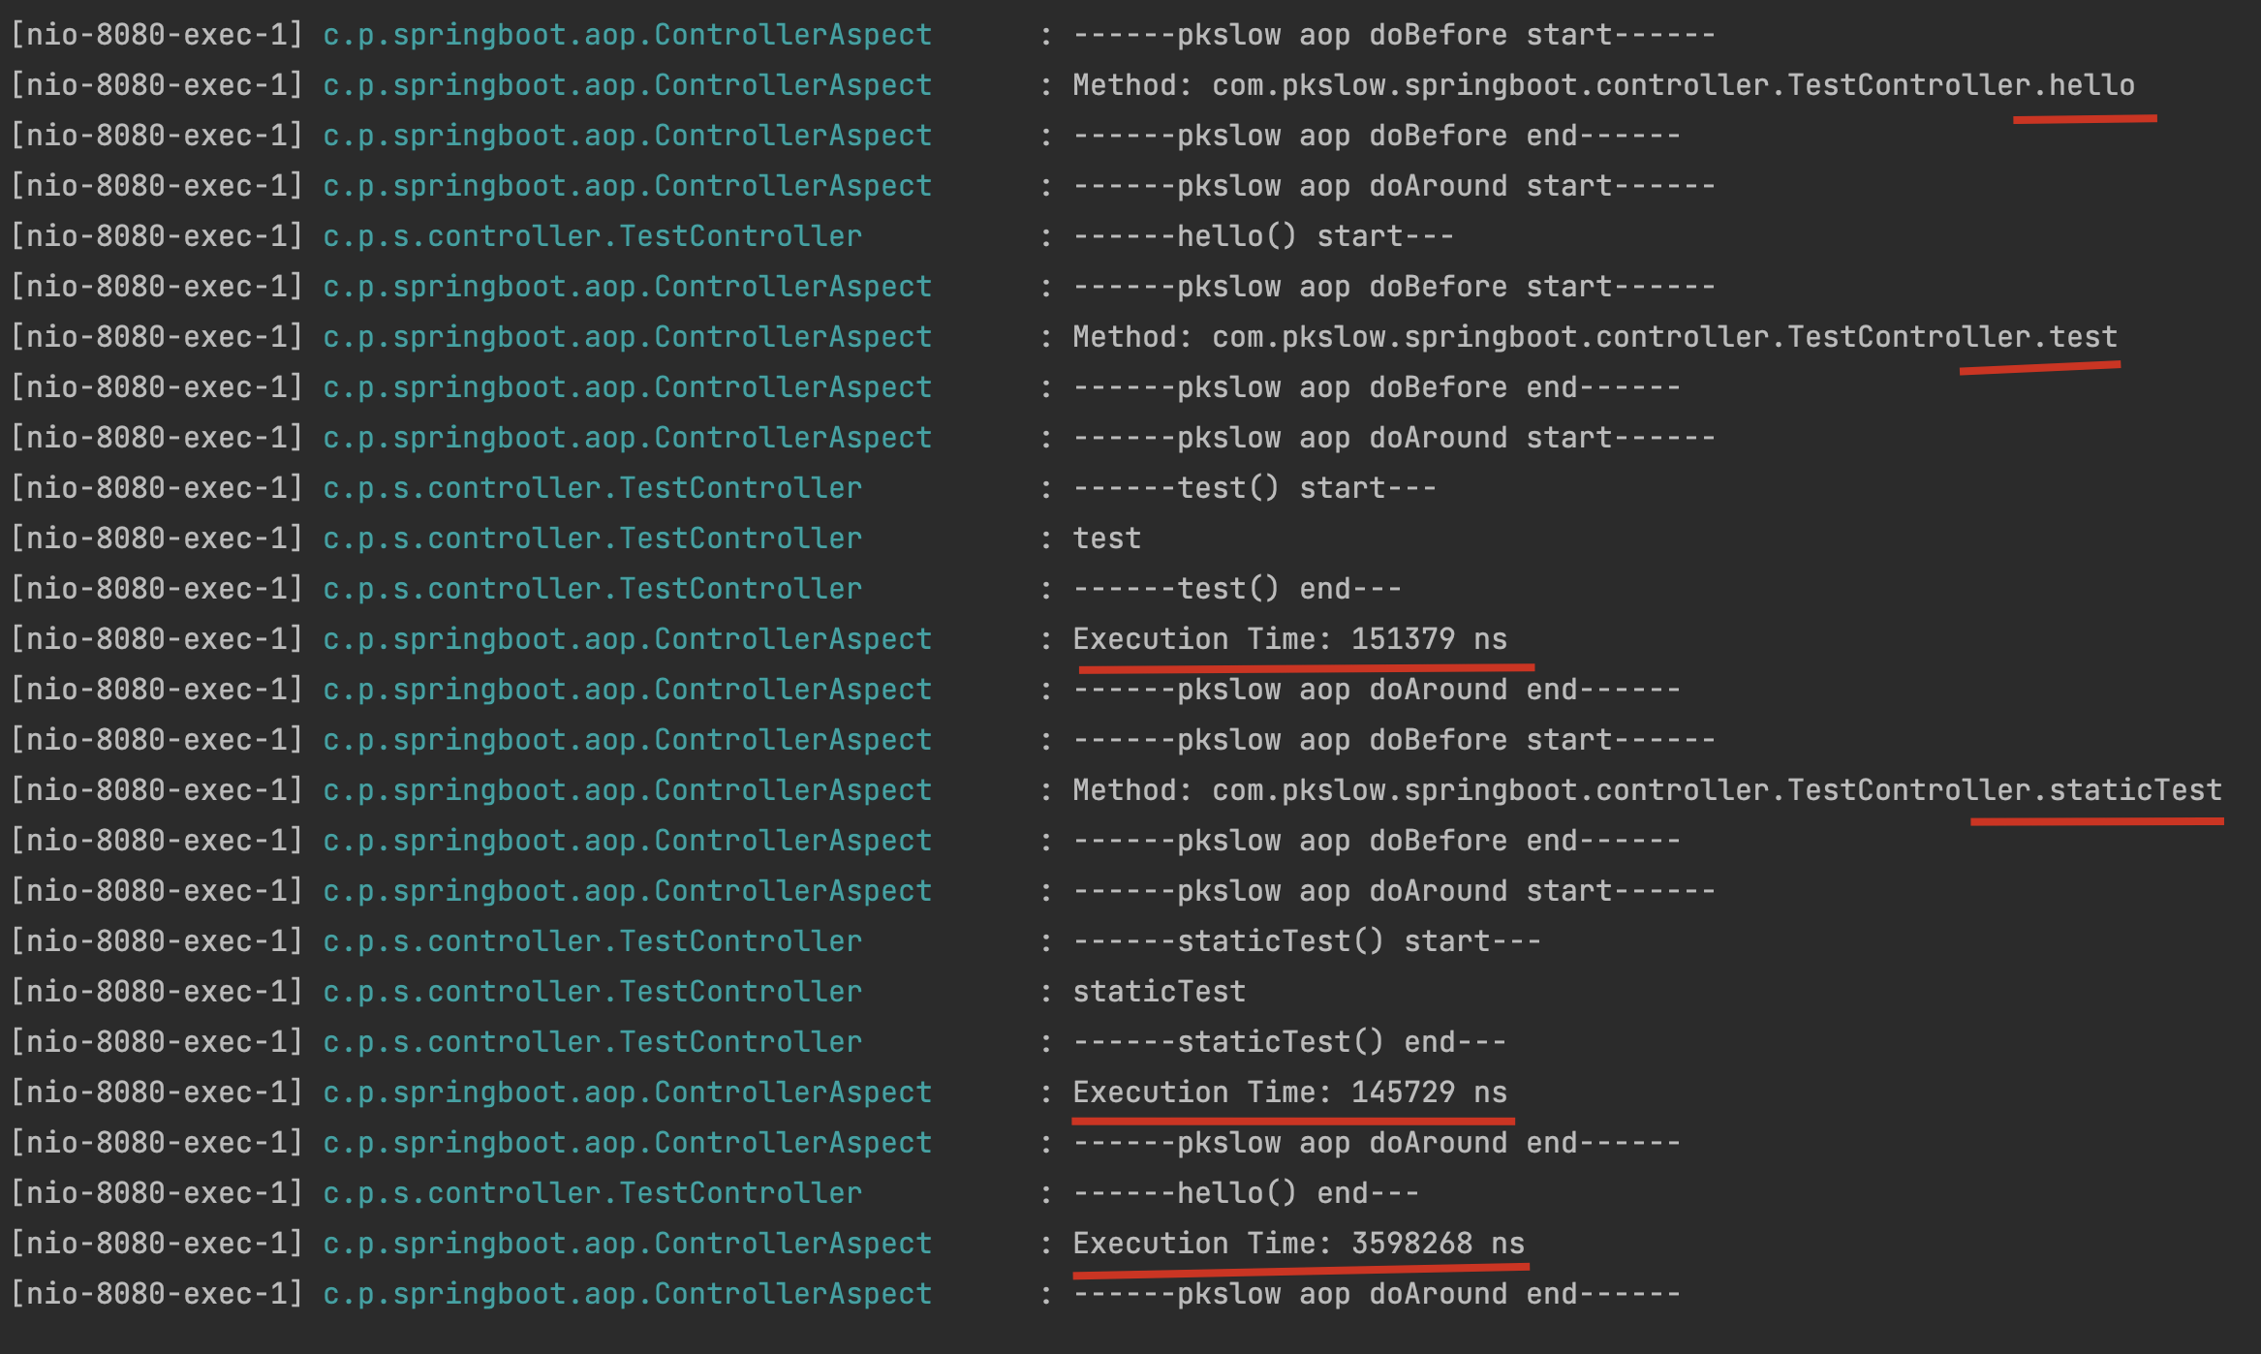The height and width of the screenshot is (1354, 2261).
Task: Click the TestController.test method log text
Action: (1595, 337)
